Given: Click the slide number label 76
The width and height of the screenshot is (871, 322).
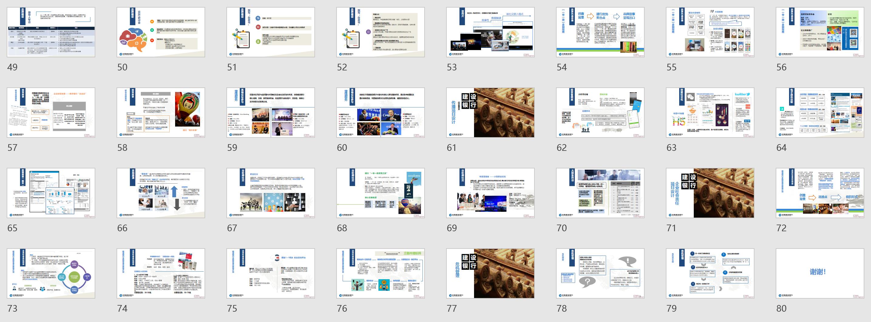Looking at the screenshot, I should point(342,309).
